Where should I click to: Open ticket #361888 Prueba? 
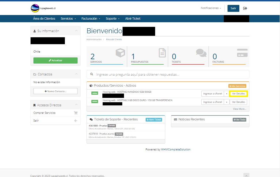tap(98, 126)
